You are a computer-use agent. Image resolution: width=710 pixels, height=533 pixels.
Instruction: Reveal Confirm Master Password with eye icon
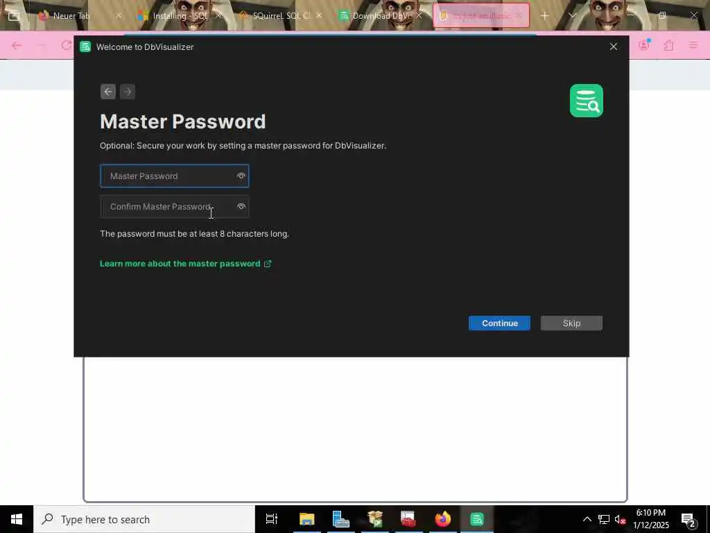(241, 207)
